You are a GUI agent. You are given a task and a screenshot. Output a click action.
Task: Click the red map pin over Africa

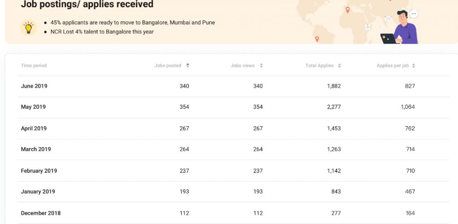click(347, 10)
